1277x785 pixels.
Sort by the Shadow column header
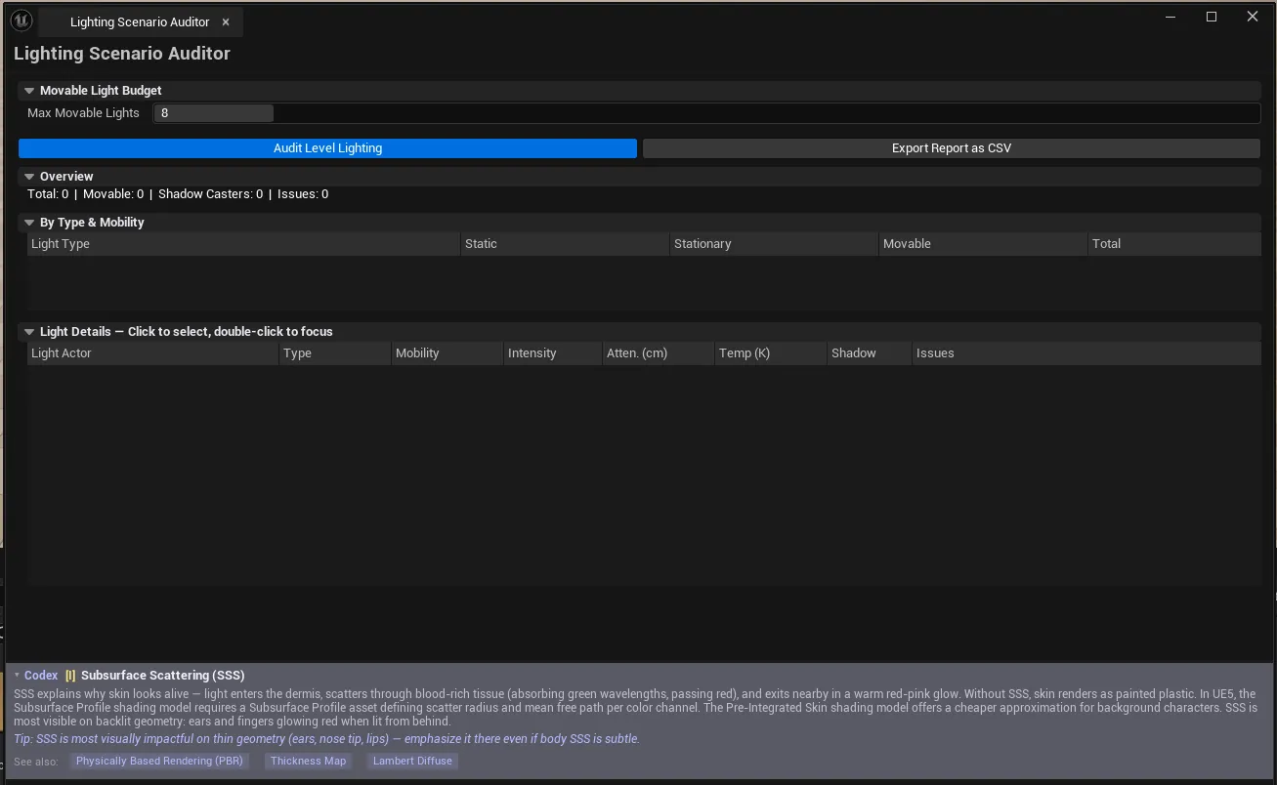click(870, 353)
